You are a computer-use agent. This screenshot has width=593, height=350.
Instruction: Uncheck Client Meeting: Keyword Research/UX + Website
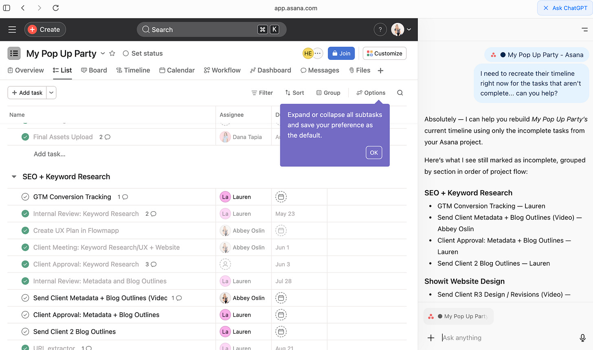coord(25,247)
